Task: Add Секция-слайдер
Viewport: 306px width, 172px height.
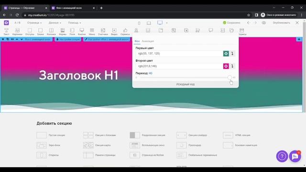Action: 192,135
